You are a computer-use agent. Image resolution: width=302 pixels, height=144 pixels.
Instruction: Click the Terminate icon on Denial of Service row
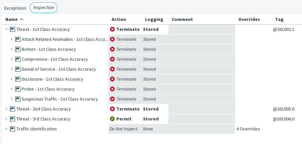click(112, 69)
